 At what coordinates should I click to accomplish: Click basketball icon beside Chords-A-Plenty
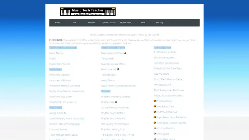pos(155,101)
